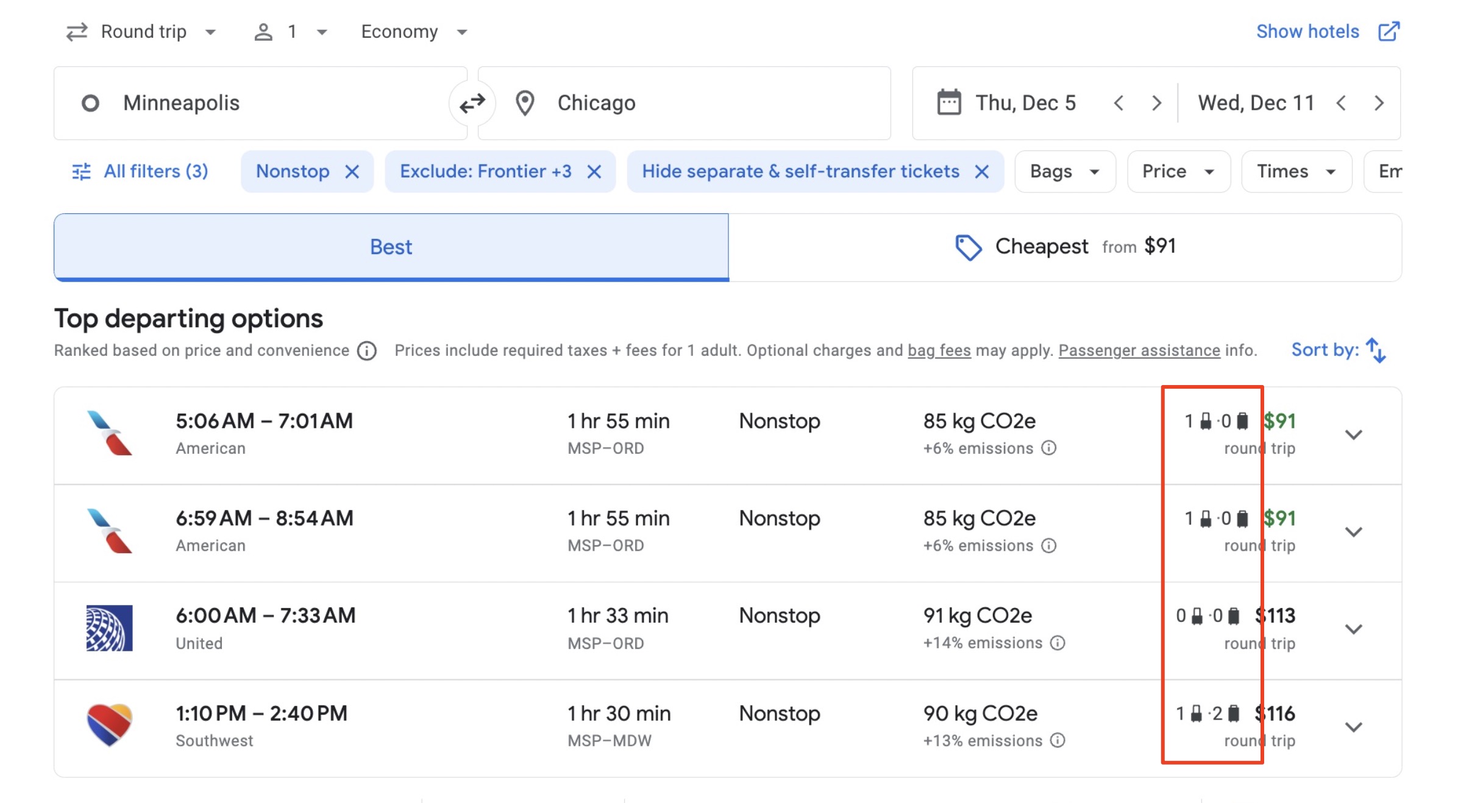Disable the Exclude Frontier +3 filter
Image resolution: width=1458 pixels, height=803 pixels.
click(x=594, y=171)
